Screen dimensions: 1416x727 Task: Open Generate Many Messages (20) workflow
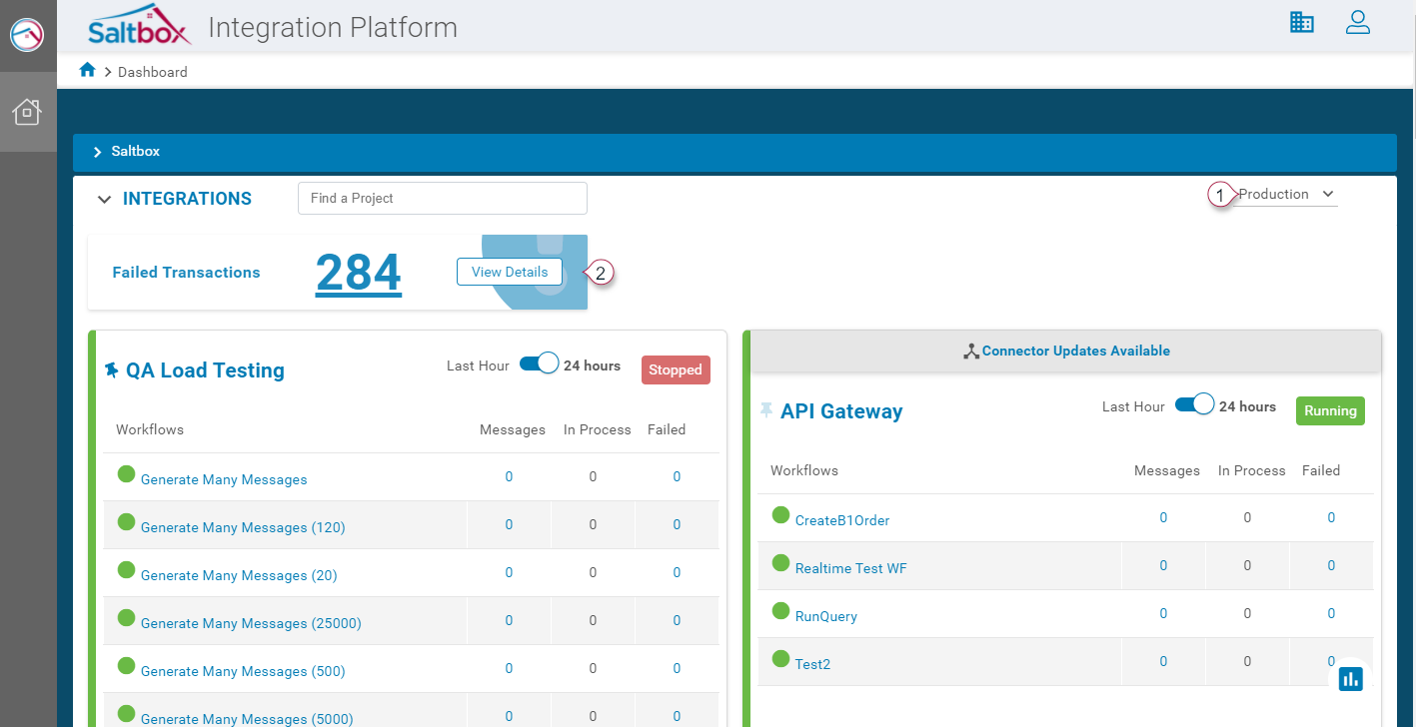[x=239, y=575]
